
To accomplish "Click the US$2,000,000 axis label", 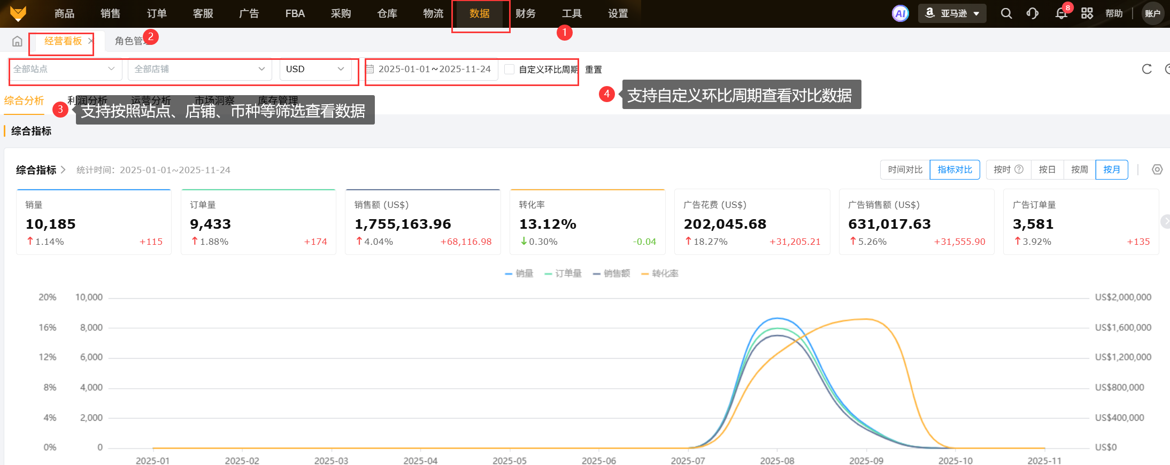I will 1123,297.
